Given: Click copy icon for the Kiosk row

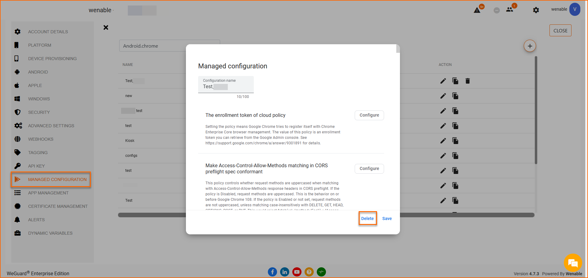Looking at the screenshot, I should coord(455,141).
